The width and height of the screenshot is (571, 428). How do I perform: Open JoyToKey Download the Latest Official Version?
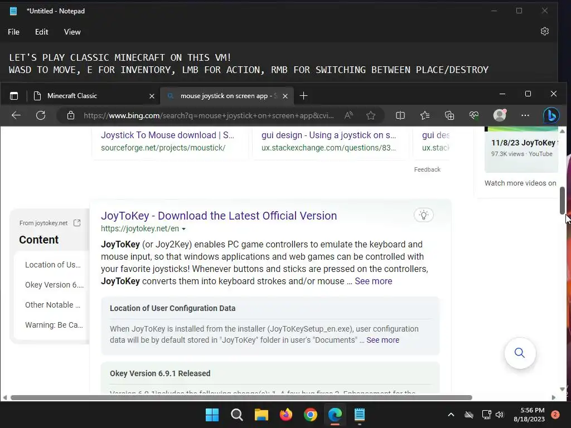coord(219,216)
